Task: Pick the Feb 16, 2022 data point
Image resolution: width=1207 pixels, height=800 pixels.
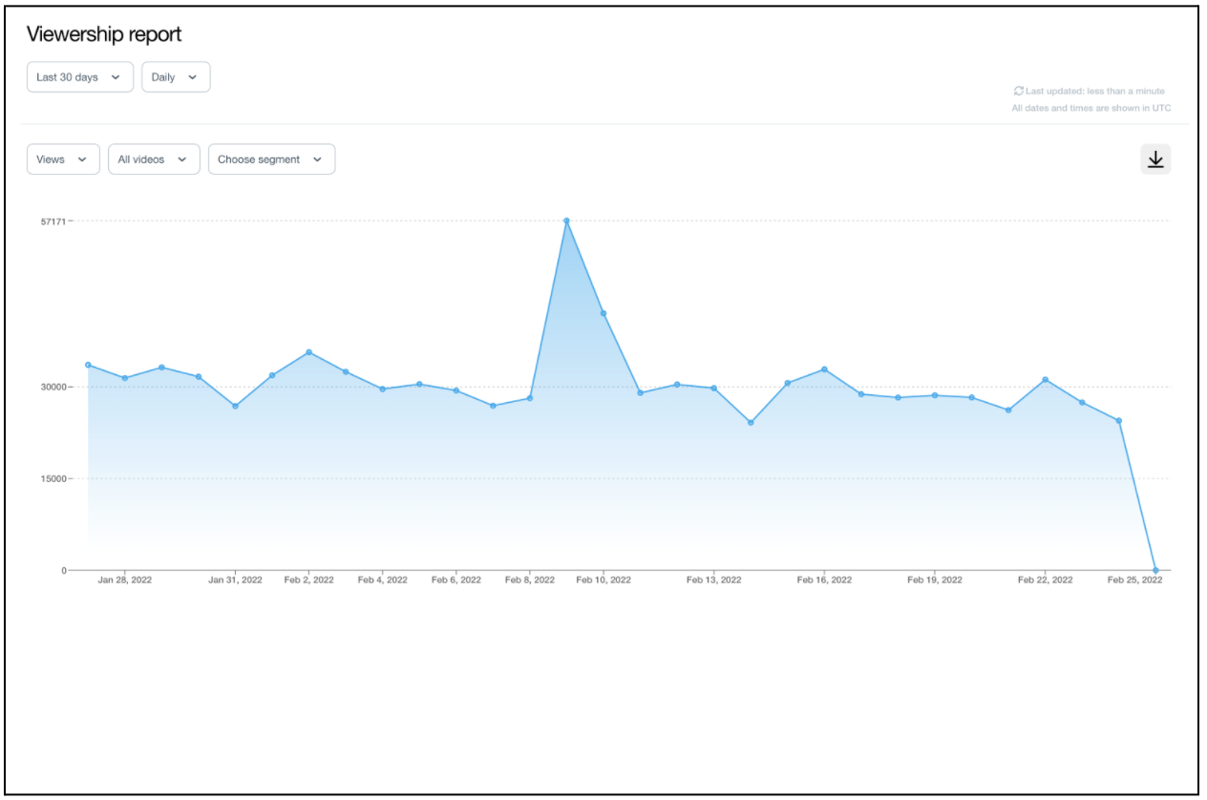Action: (824, 369)
